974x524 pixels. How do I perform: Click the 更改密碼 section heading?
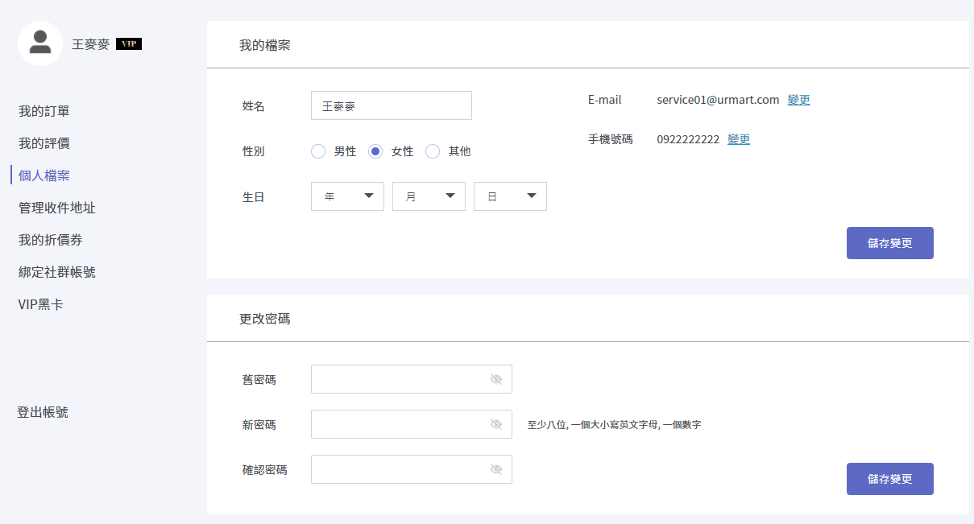(x=265, y=319)
